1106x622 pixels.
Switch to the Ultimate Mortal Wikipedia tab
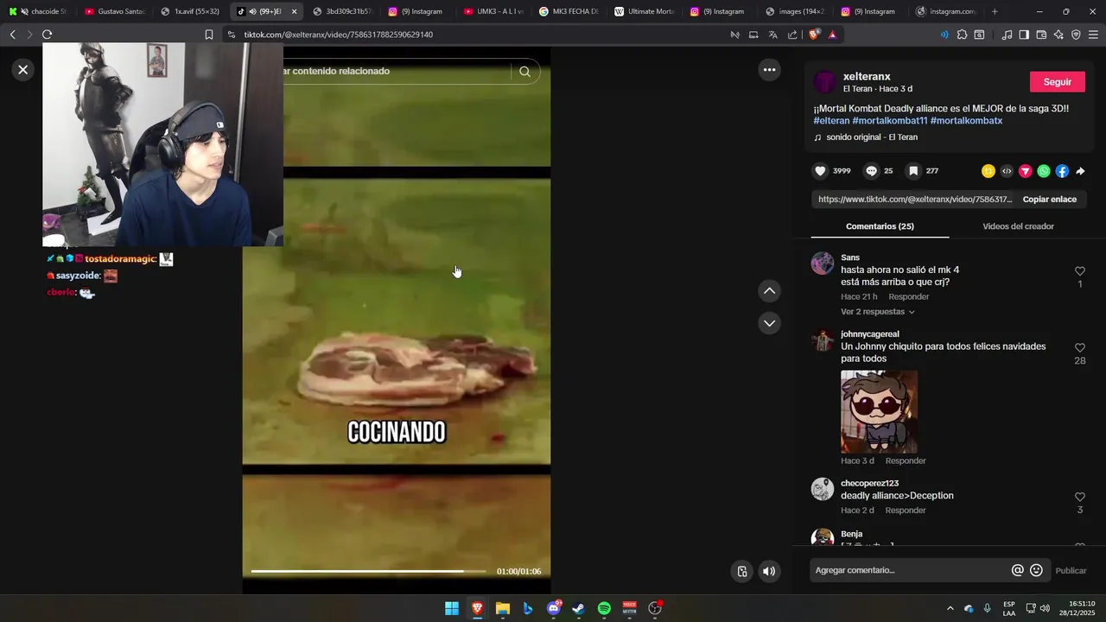[645, 11]
